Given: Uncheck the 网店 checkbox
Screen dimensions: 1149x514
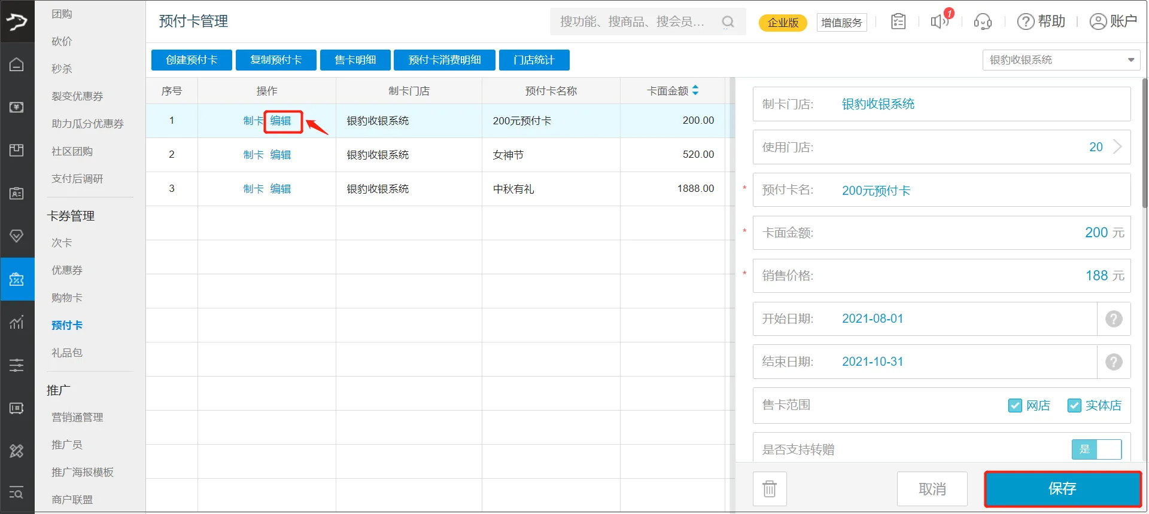Looking at the screenshot, I should click(x=1015, y=406).
